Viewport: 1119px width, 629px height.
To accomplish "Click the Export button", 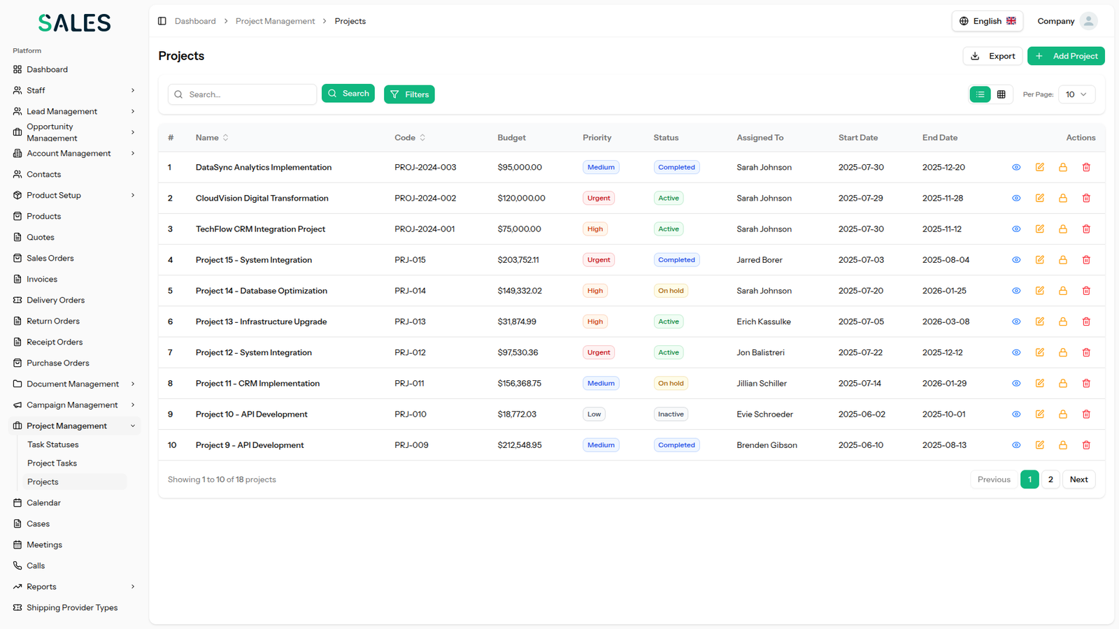I will point(992,56).
